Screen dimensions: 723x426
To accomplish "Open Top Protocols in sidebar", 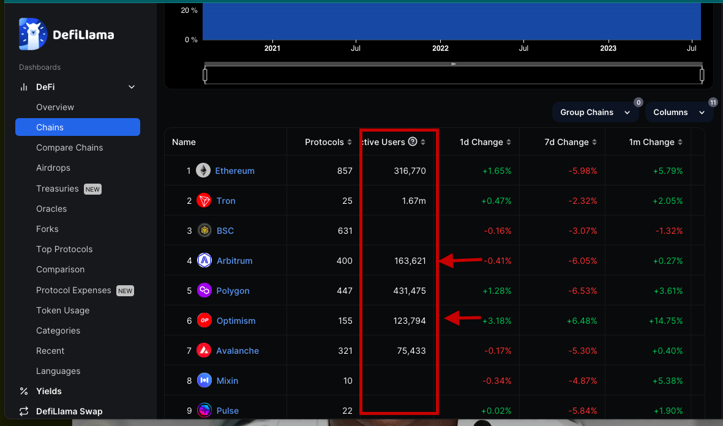I will (64, 250).
